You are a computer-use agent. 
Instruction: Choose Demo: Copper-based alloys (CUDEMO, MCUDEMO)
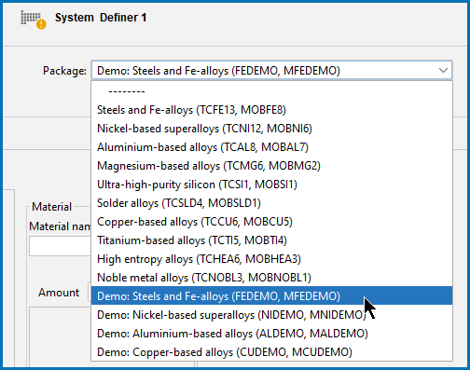271,352
